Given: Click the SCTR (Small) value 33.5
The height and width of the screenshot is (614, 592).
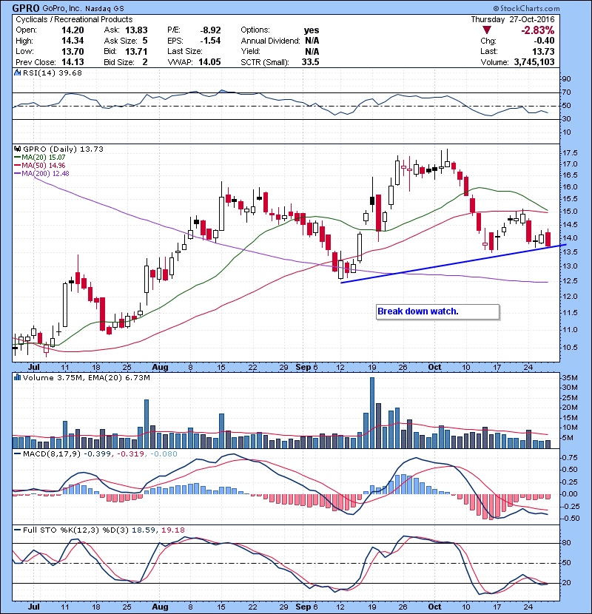Looking at the screenshot, I should 310,62.
